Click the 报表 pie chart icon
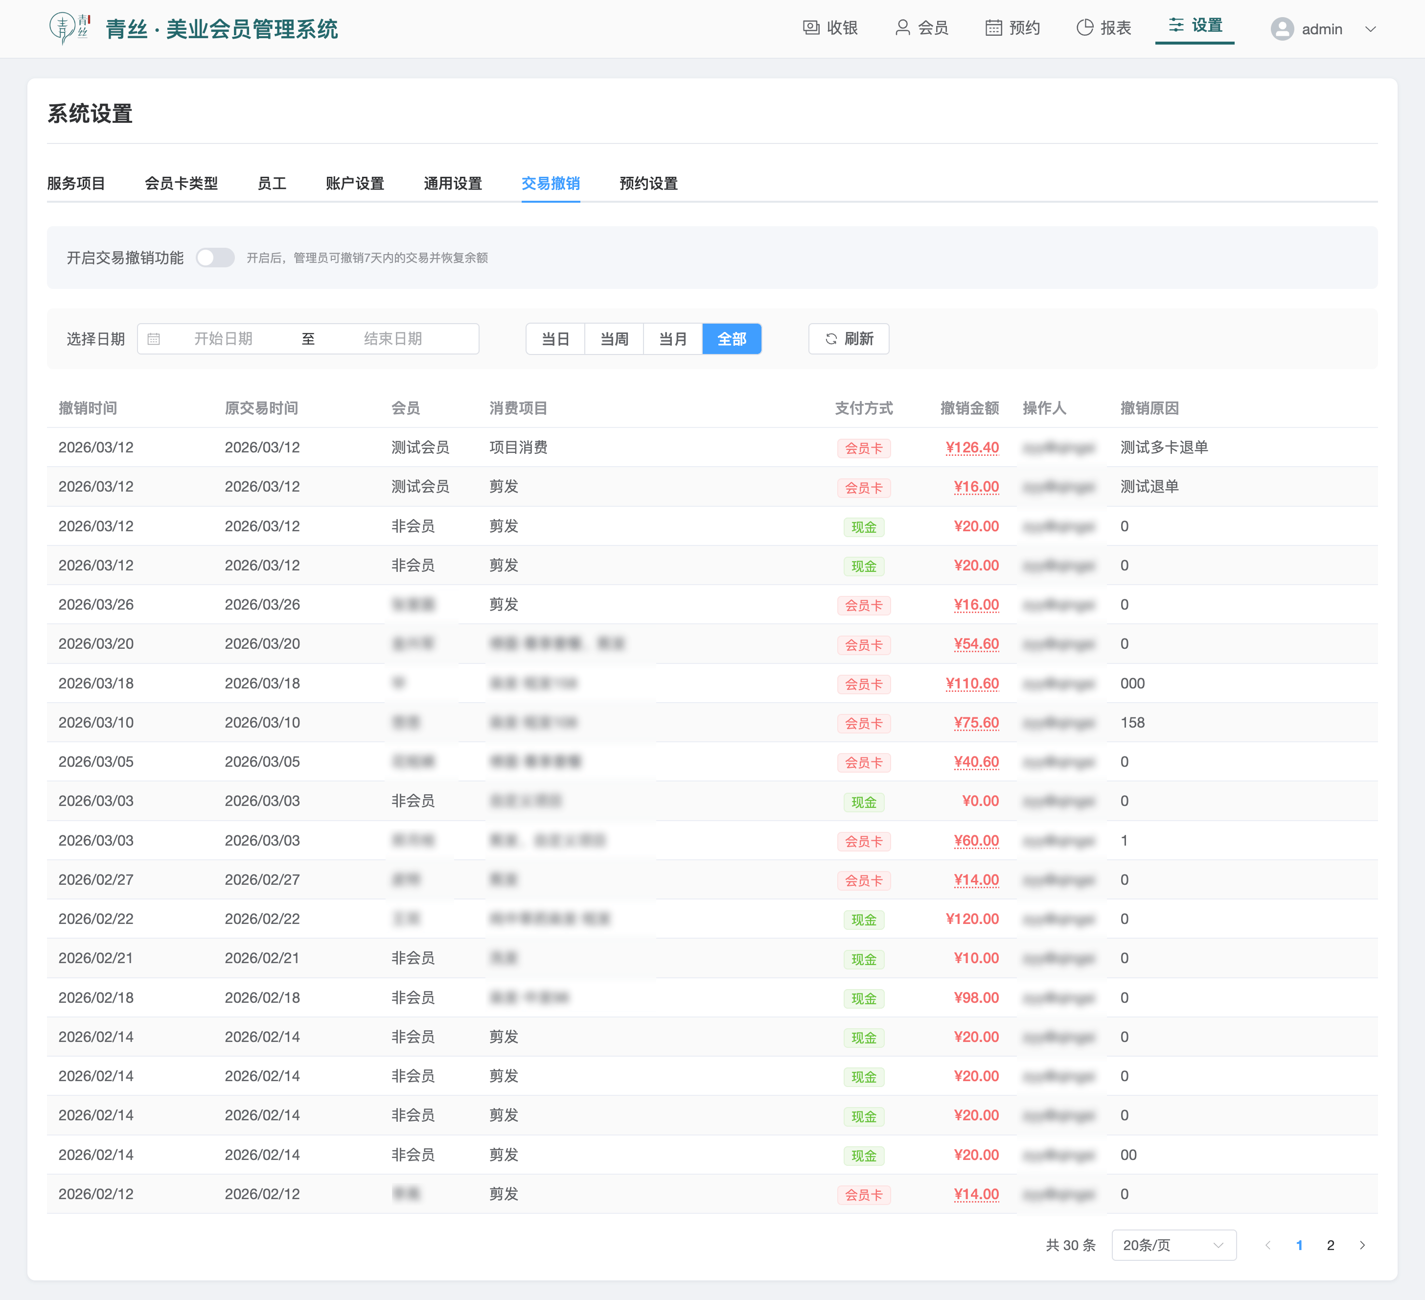The height and width of the screenshot is (1300, 1425). [1084, 27]
